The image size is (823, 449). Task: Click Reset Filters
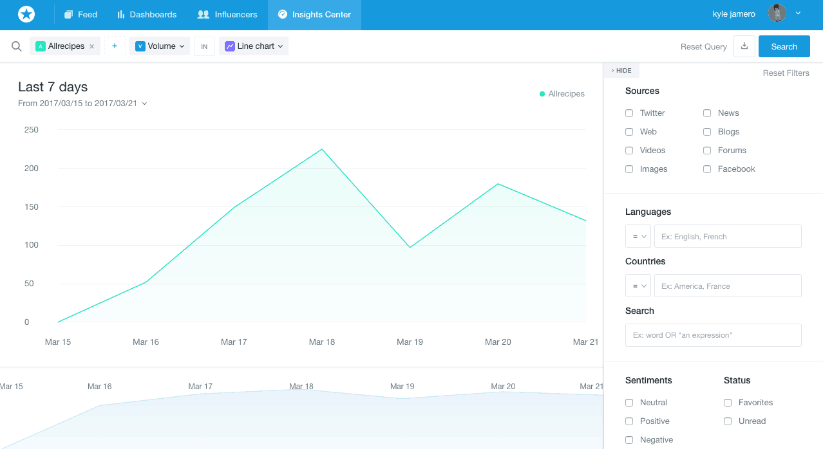tap(786, 73)
